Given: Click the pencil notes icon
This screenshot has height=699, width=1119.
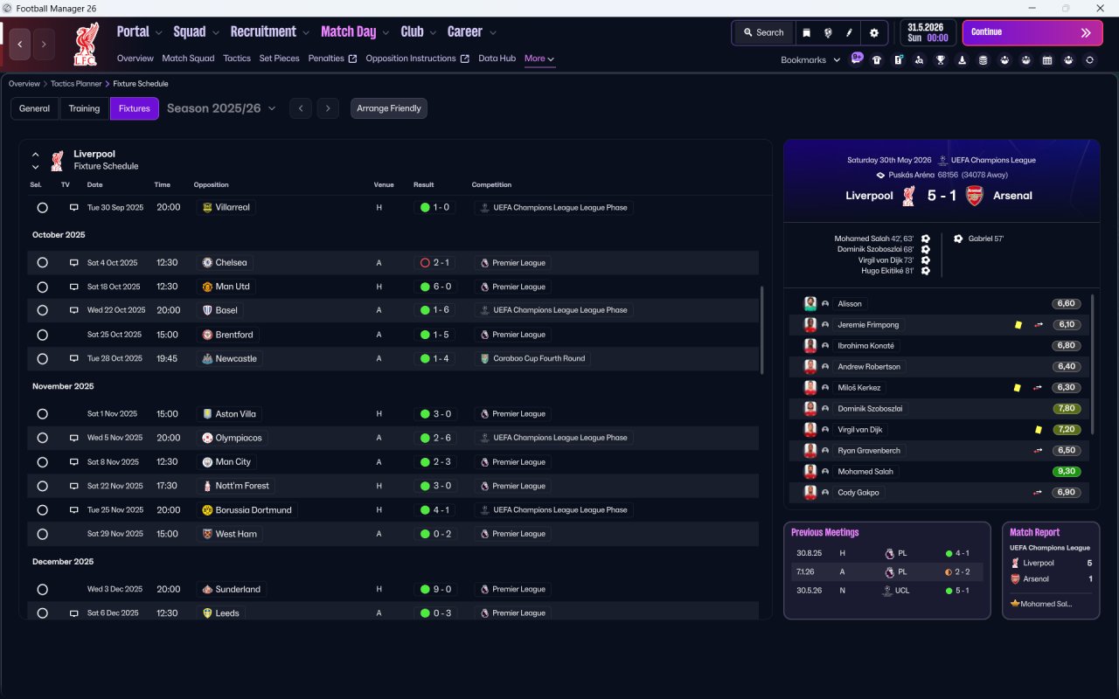Looking at the screenshot, I should [849, 32].
